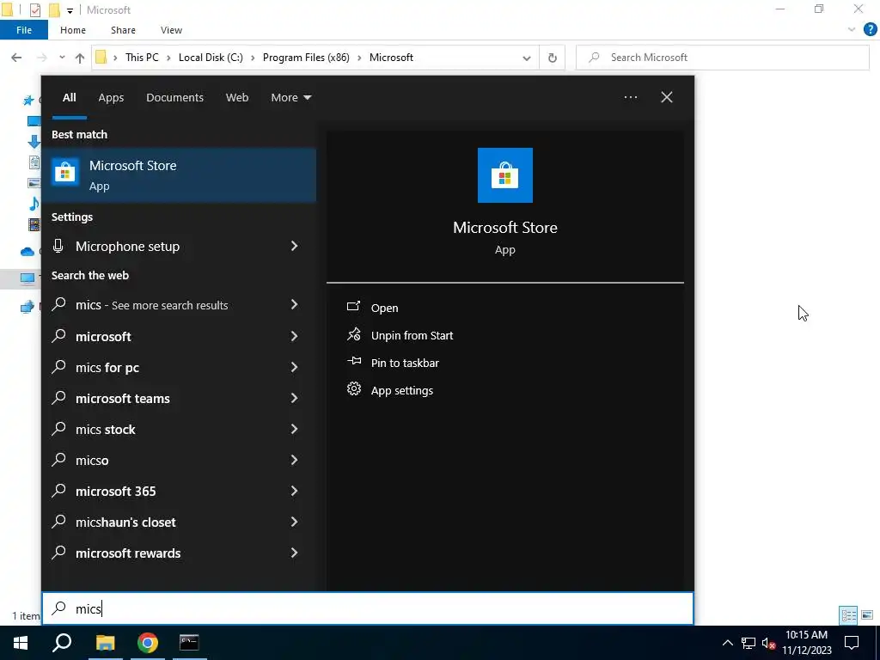Launch Google Chrome from the taskbar
The width and height of the screenshot is (880, 660).
click(x=148, y=643)
